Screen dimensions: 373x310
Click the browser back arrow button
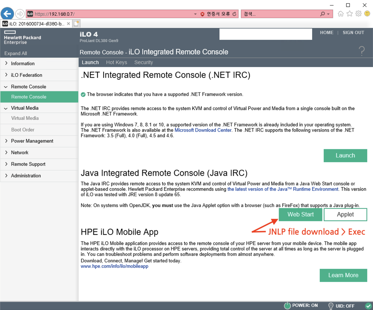(x=7, y=14)
